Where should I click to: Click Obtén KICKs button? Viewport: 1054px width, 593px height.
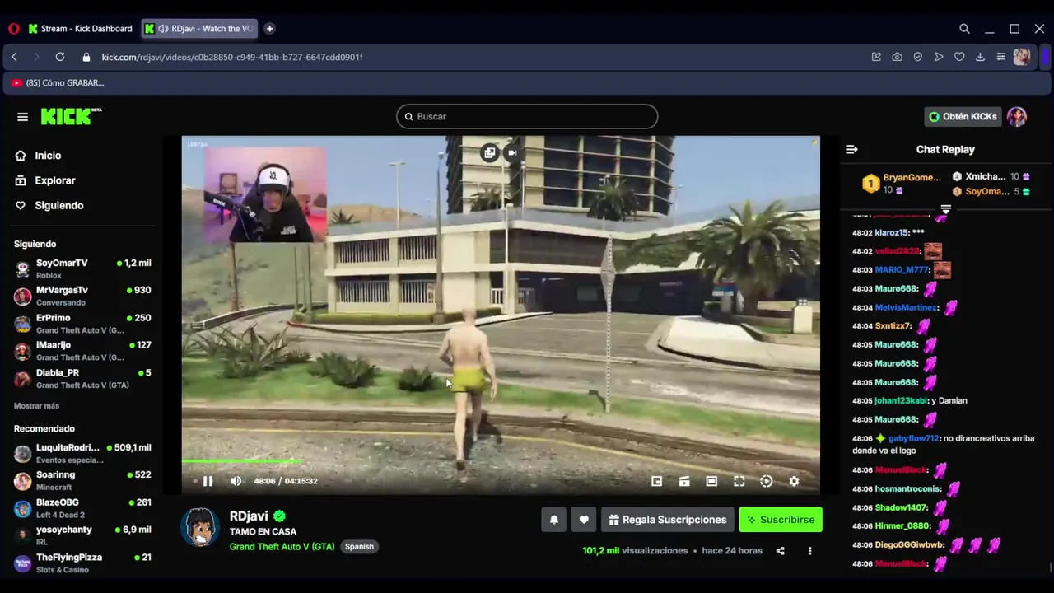pyautogui.click(x=963, y=116)
